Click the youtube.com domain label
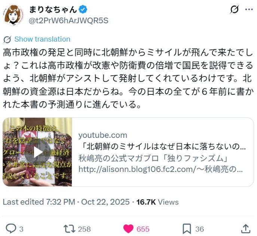This screenshot has height=236, width=257. point(103,135)
